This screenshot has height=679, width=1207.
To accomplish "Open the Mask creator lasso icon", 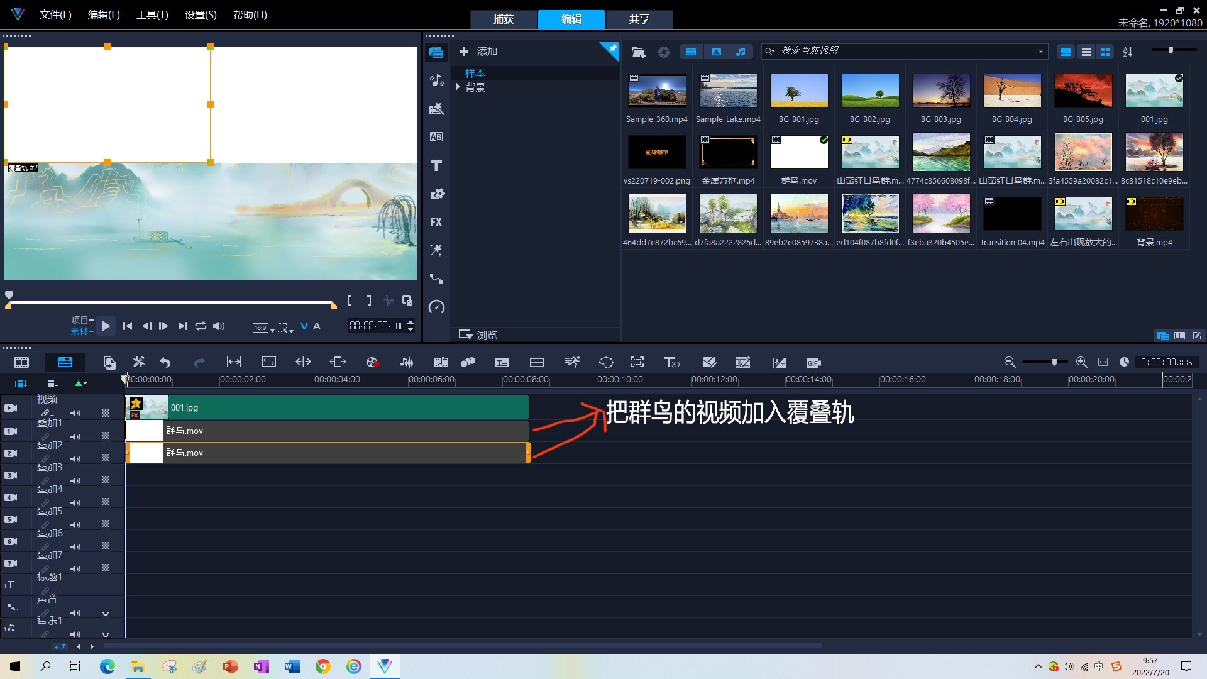I will click(606, 362).
